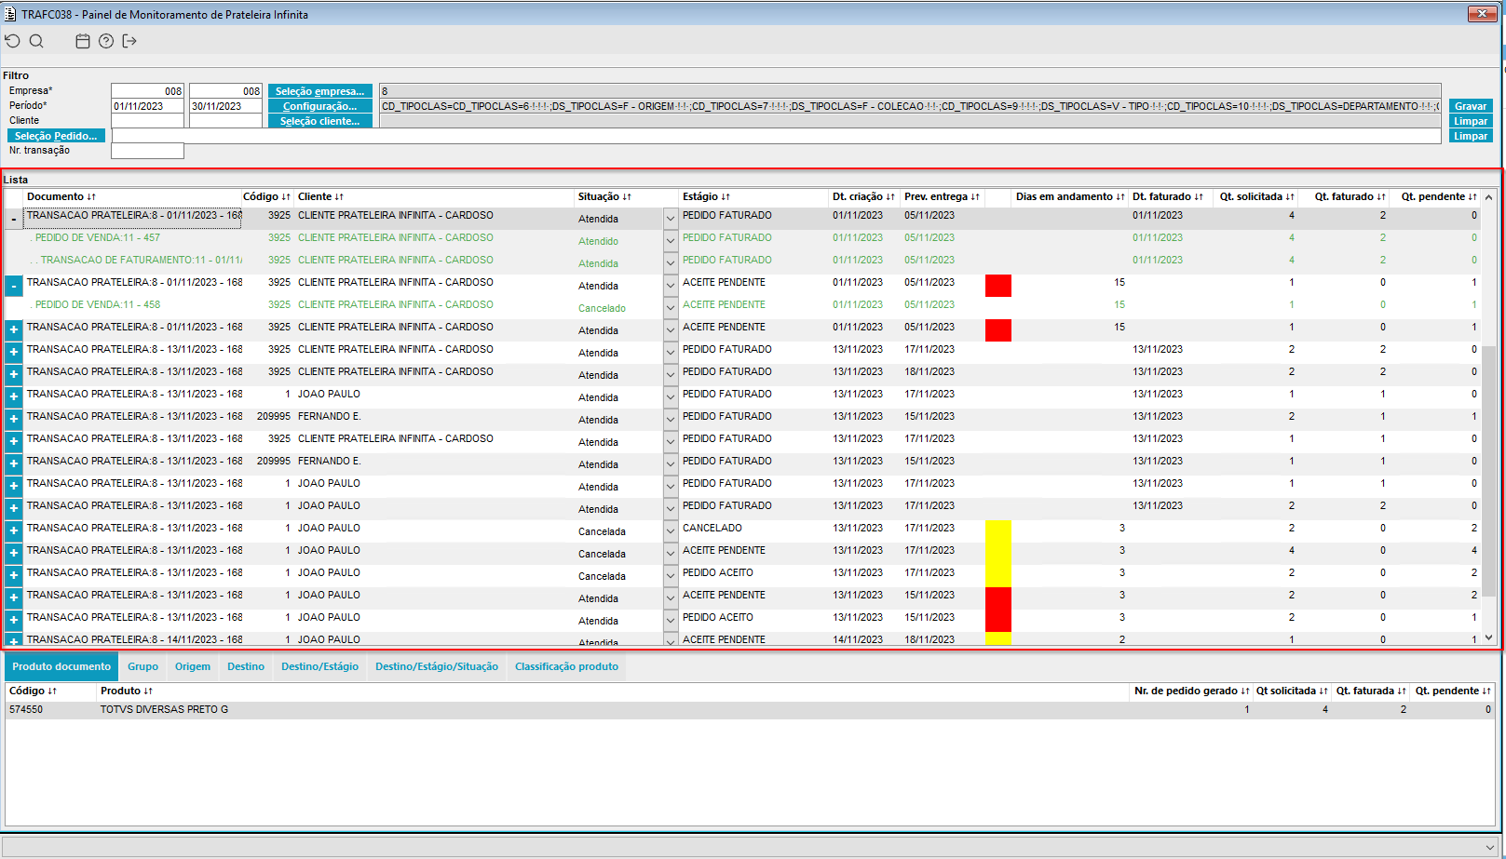
Task: Open the Configuração... button
Action: (320, 106)
